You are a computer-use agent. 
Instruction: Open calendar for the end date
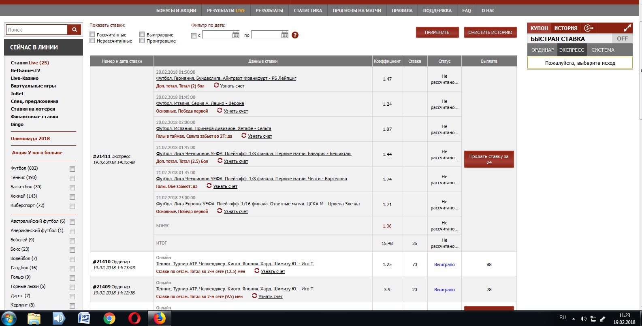pyautogui.click(x=285, y=35)
